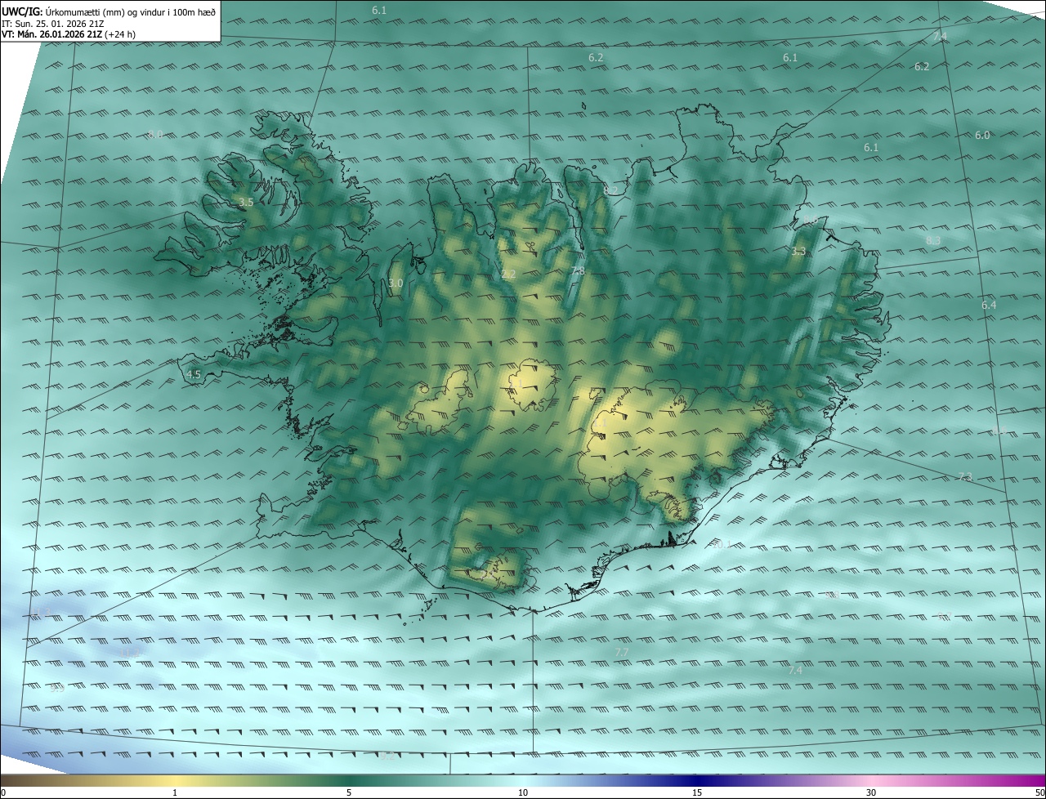Click the 3.5 value over the Westfjords
The width and height of the screenshot is (1046, 799).
click(x=246, y=201)
